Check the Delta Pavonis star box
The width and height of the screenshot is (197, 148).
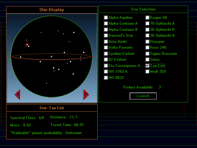pyautogui.click(x=106, y=47)
